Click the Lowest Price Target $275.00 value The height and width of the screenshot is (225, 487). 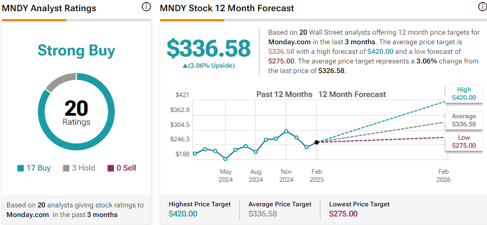tap(343, 214)
